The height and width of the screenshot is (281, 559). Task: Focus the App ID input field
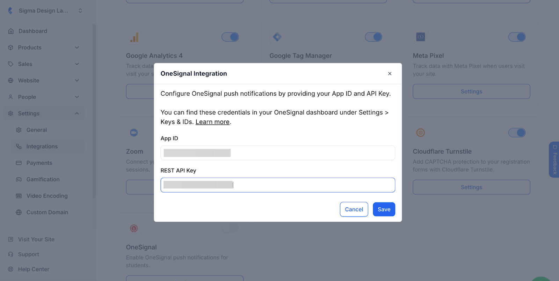tap(278, 153)
